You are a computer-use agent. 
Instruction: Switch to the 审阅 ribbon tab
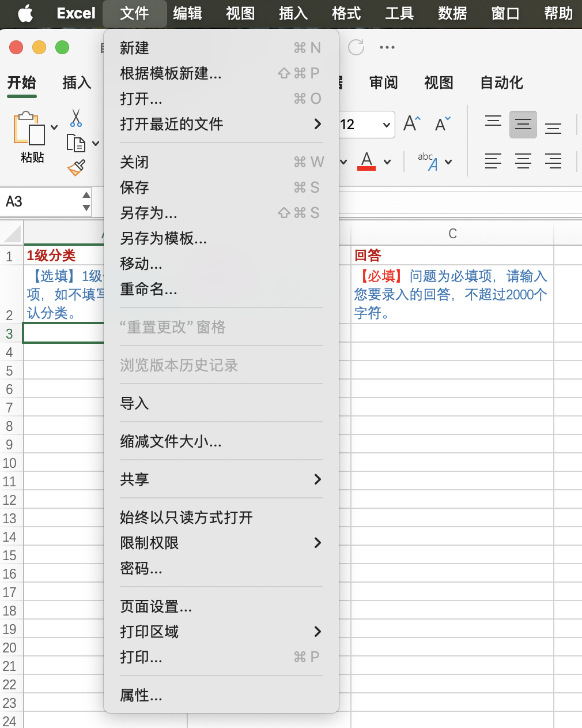click(384, 83)
